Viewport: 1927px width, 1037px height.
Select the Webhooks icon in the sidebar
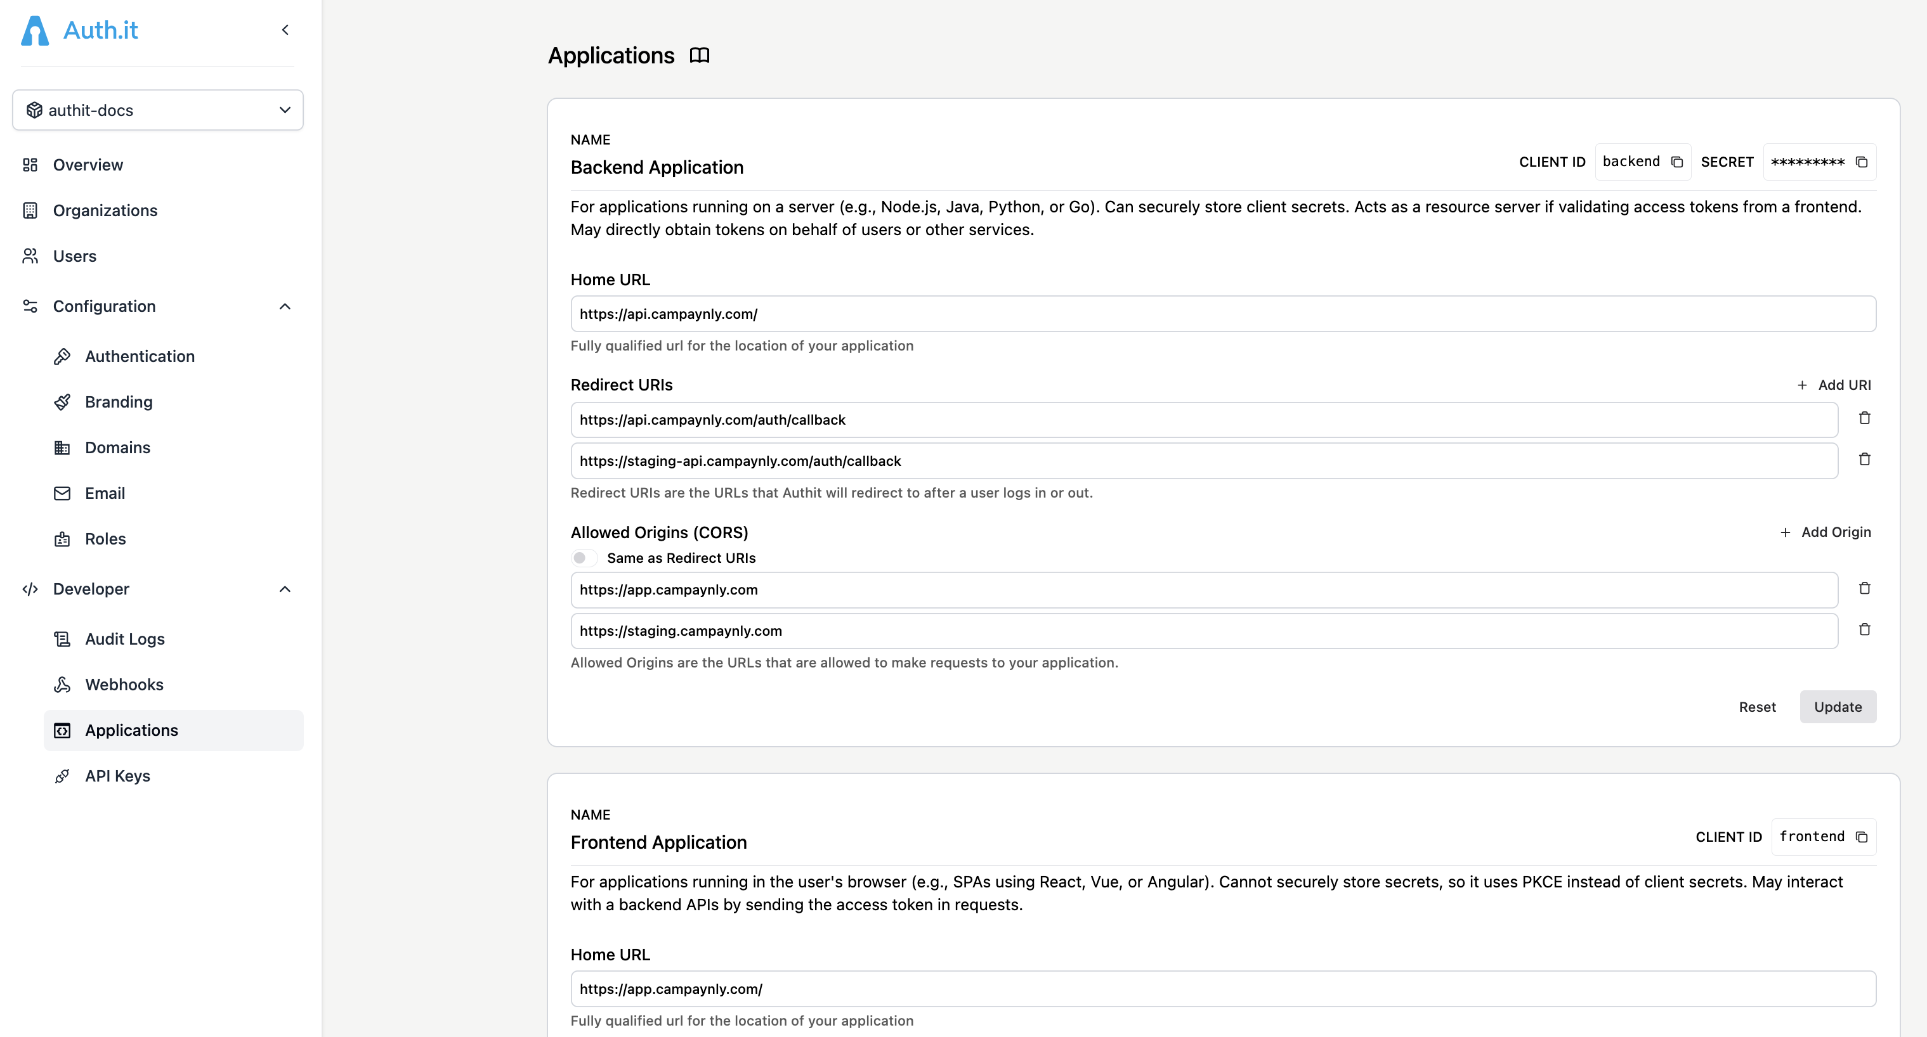pyautogui.click(x=63, y=684)
